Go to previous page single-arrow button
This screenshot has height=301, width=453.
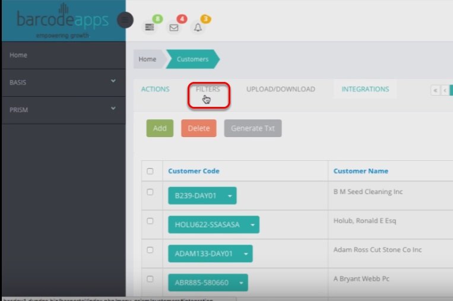click(x=445, y=90)
